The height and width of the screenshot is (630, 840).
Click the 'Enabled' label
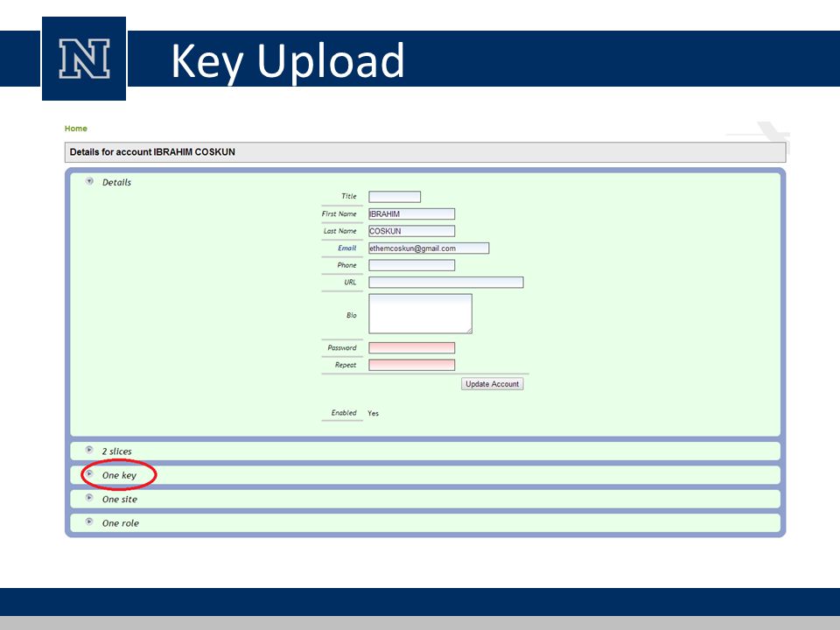[x=343, y=412]
